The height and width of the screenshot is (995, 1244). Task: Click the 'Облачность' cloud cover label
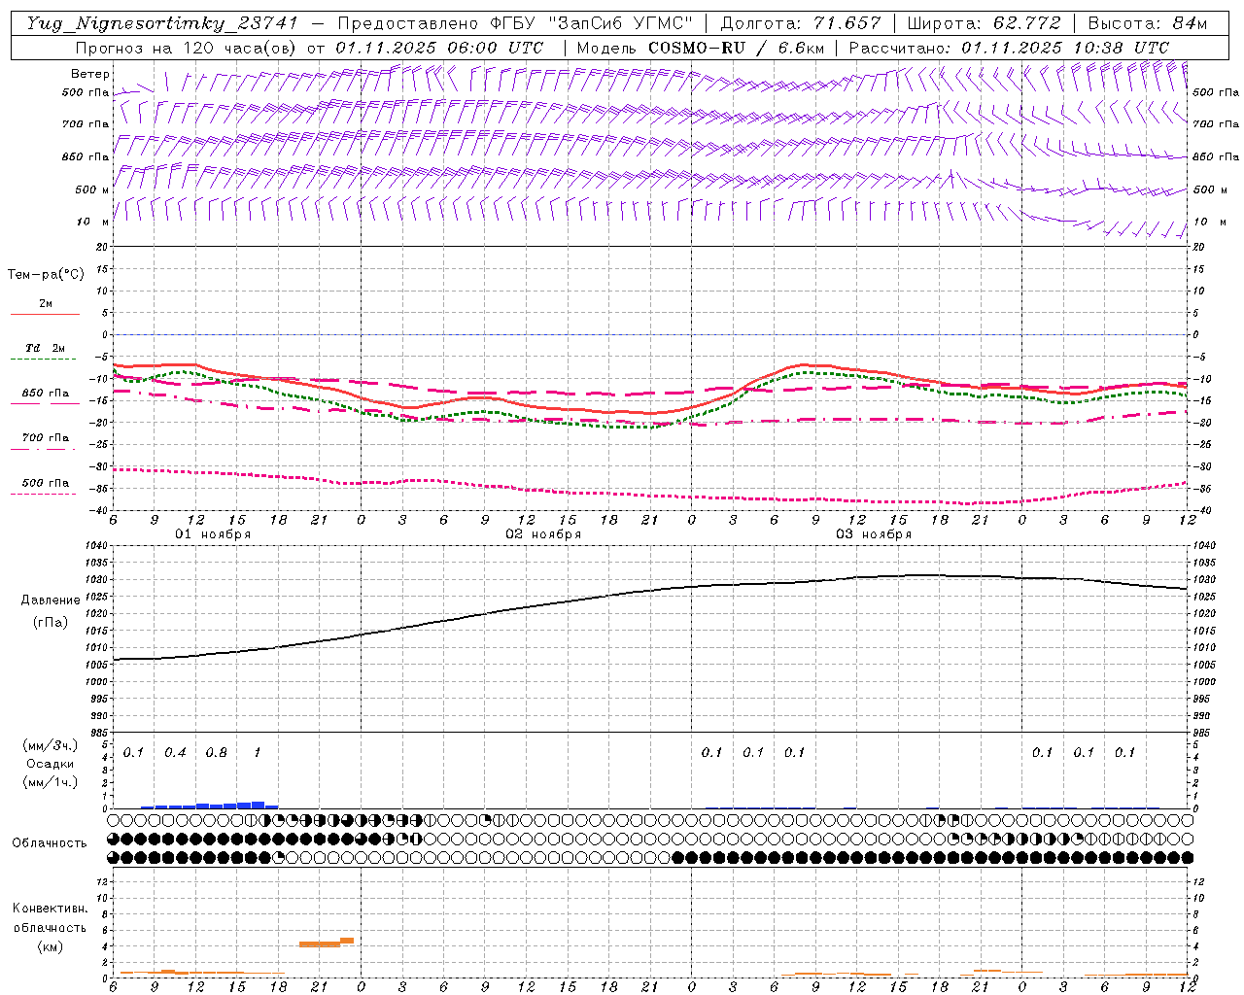tap(50, 843)
